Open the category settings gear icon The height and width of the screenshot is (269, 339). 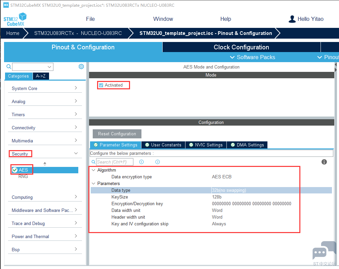[81, 66]
